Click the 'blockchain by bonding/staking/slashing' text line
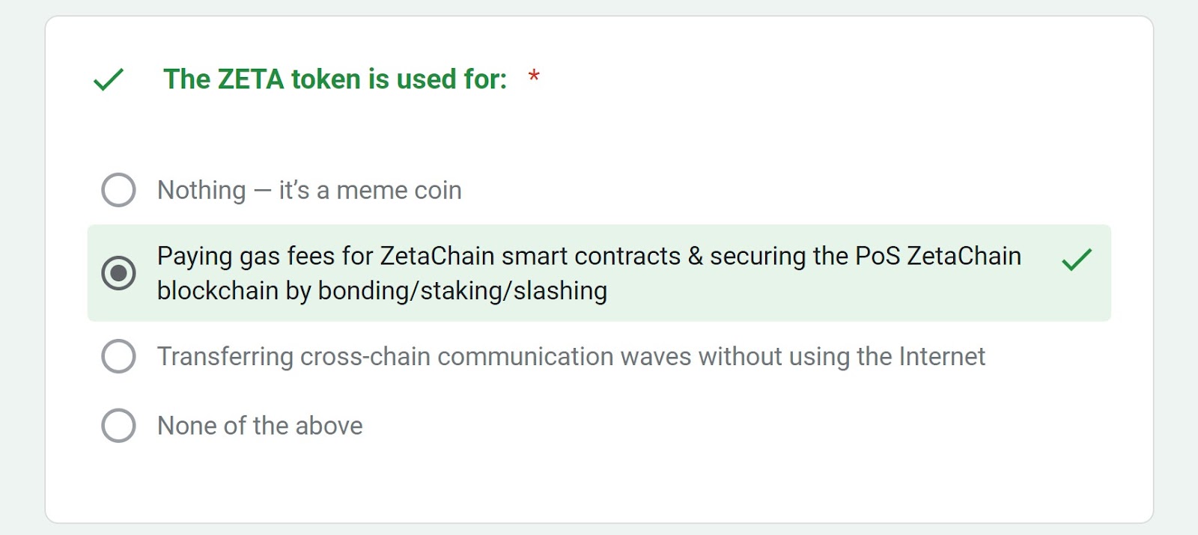 [x=382, y=290]
